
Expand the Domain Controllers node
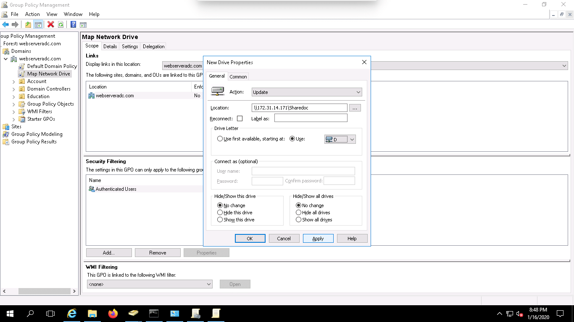click(14, 89)
